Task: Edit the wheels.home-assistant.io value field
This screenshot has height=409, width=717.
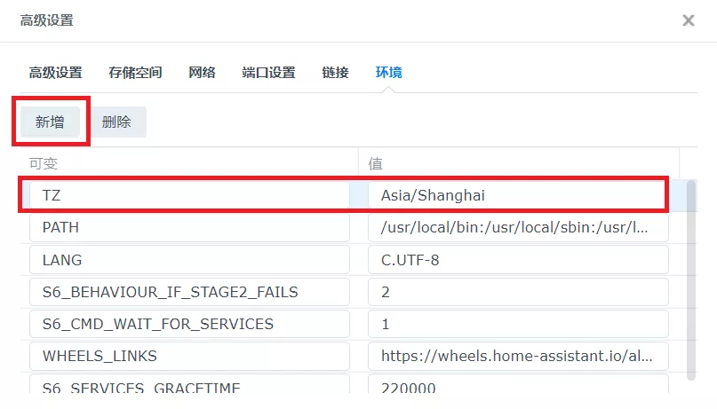Action: [518, 356]
